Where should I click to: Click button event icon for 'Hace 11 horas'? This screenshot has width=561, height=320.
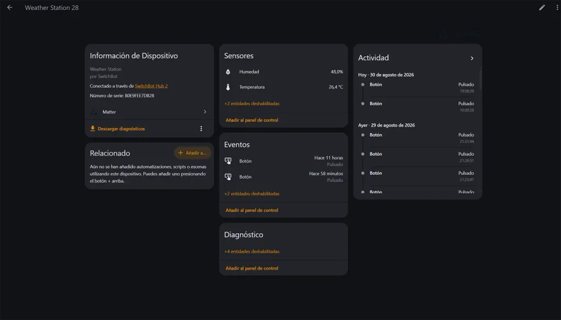pyautogui.click(x=228, y=161)
